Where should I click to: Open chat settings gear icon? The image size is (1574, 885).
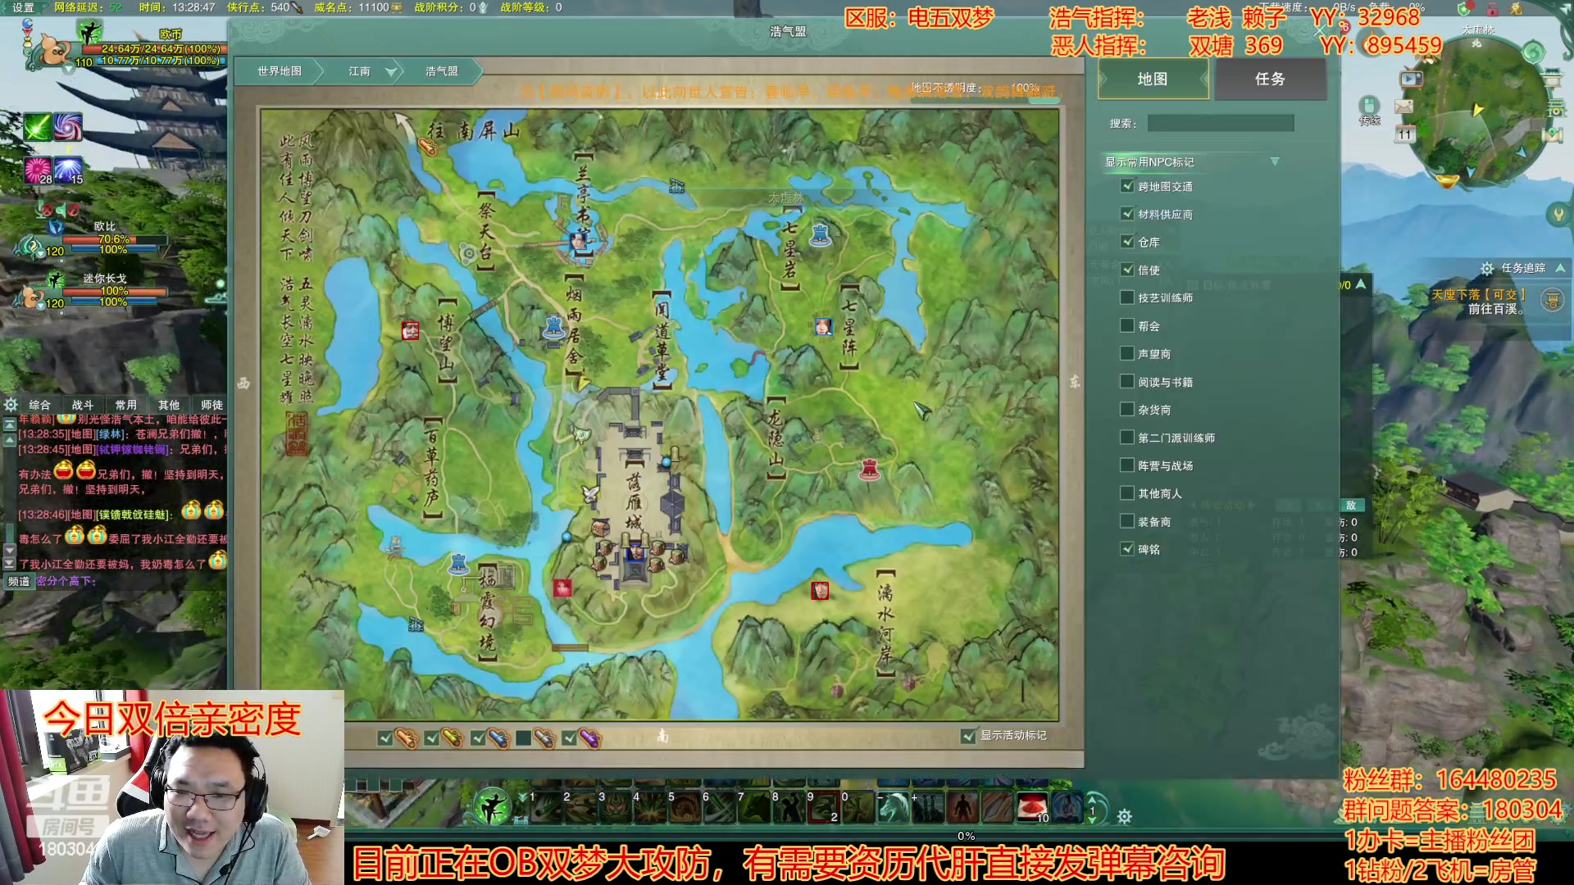[x=11, y=405]
